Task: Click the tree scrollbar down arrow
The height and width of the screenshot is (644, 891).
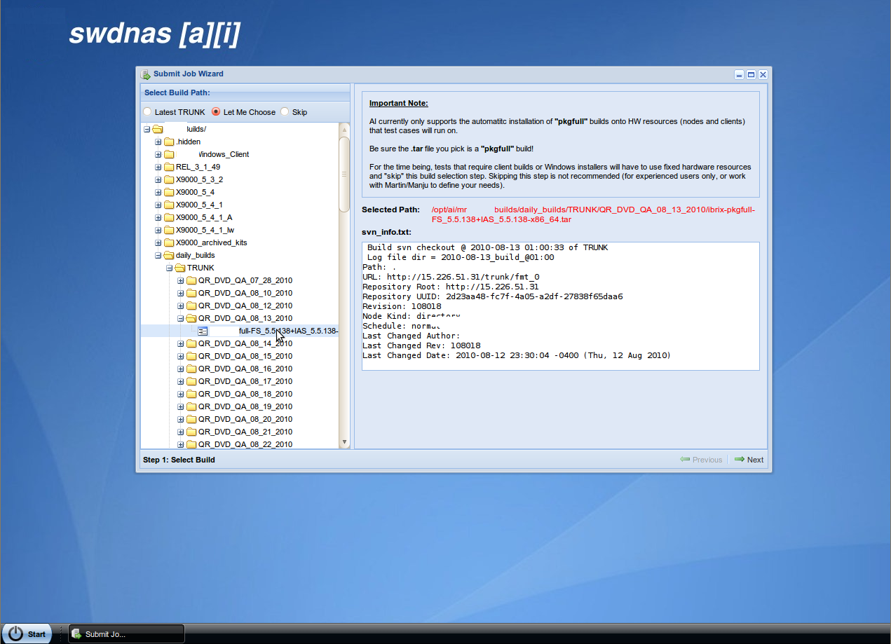Action: tap(344, 442)
